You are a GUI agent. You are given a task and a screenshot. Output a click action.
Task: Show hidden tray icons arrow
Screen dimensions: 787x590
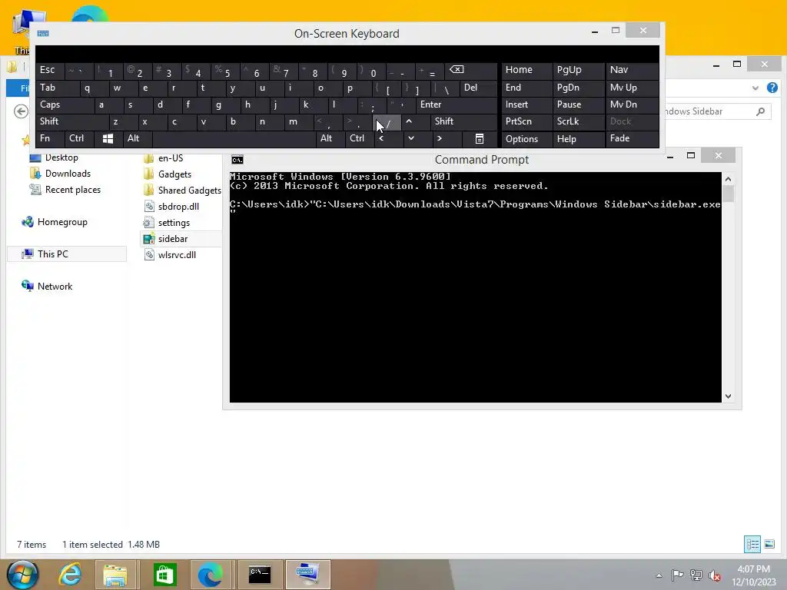point(659,575)
